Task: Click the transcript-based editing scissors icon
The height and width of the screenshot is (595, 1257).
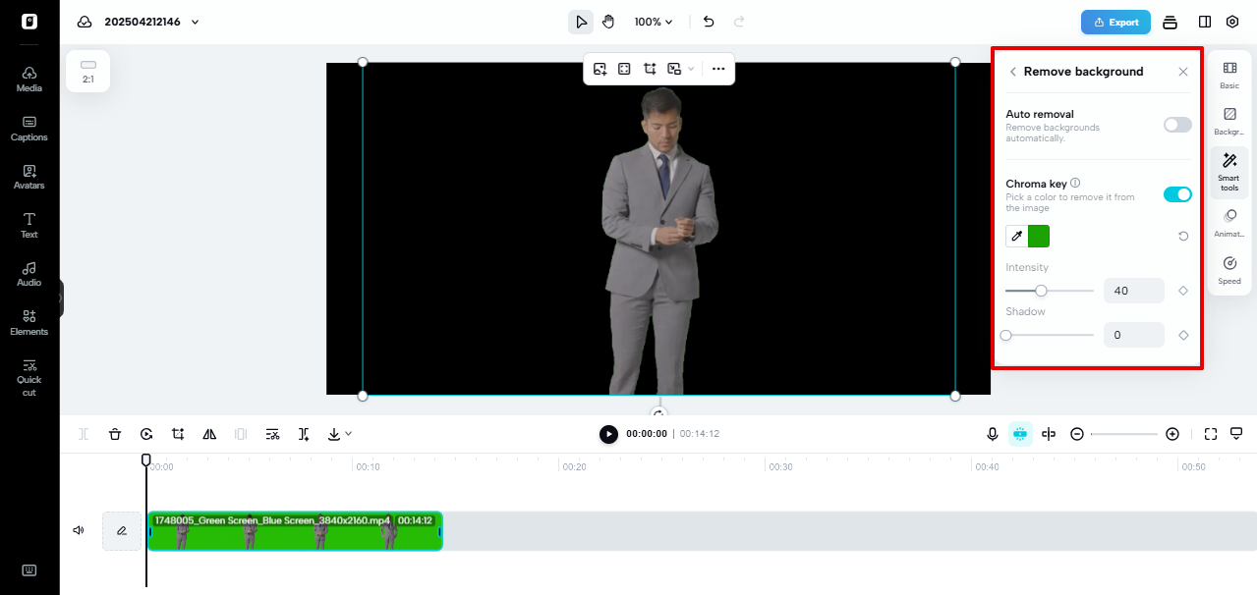Action: point(273,434)
